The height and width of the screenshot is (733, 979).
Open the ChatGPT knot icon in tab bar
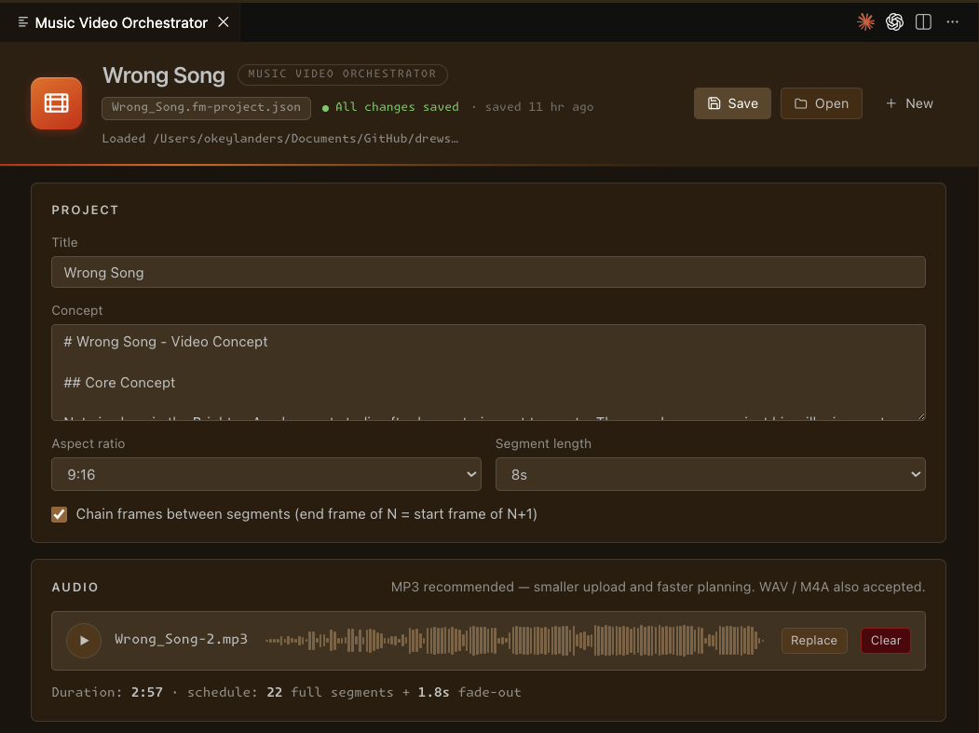894,22
